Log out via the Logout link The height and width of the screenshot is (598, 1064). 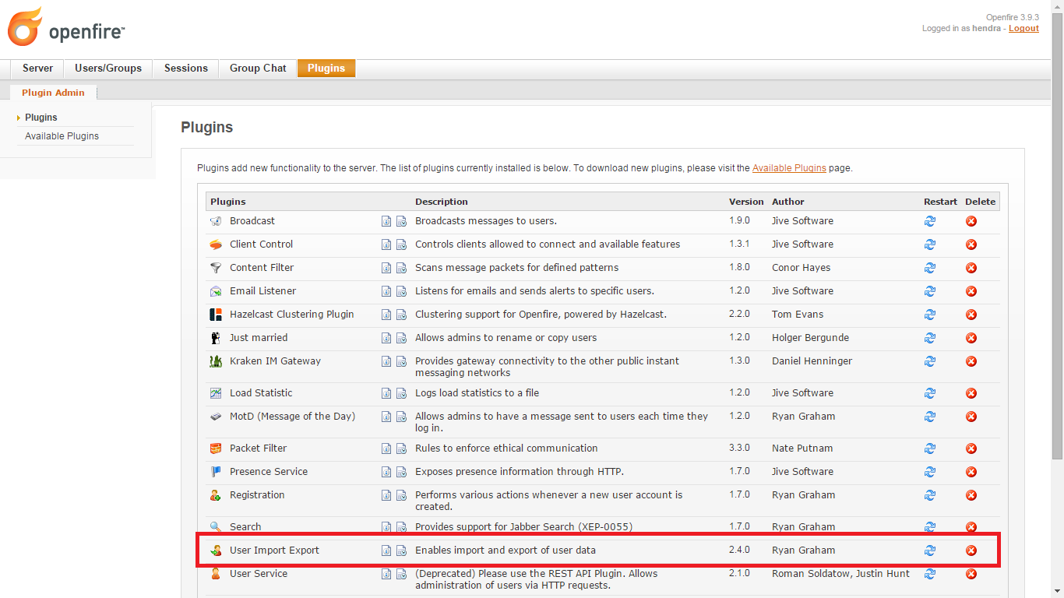click(x=1023, y=28)
